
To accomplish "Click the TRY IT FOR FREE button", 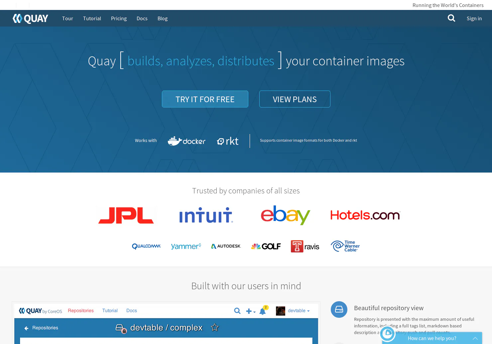I will [x=205, y=99].
